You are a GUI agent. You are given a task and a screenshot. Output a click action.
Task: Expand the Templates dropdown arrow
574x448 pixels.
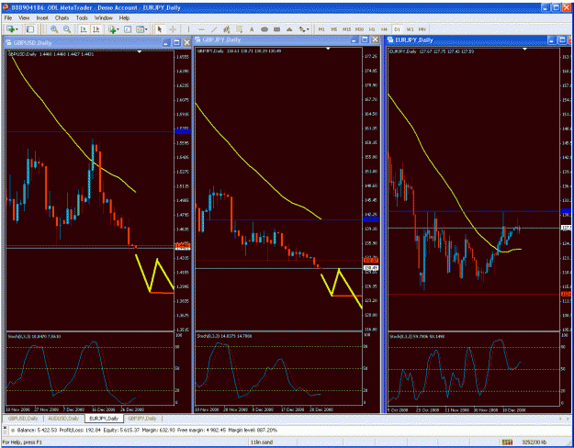tap(146, 29)
